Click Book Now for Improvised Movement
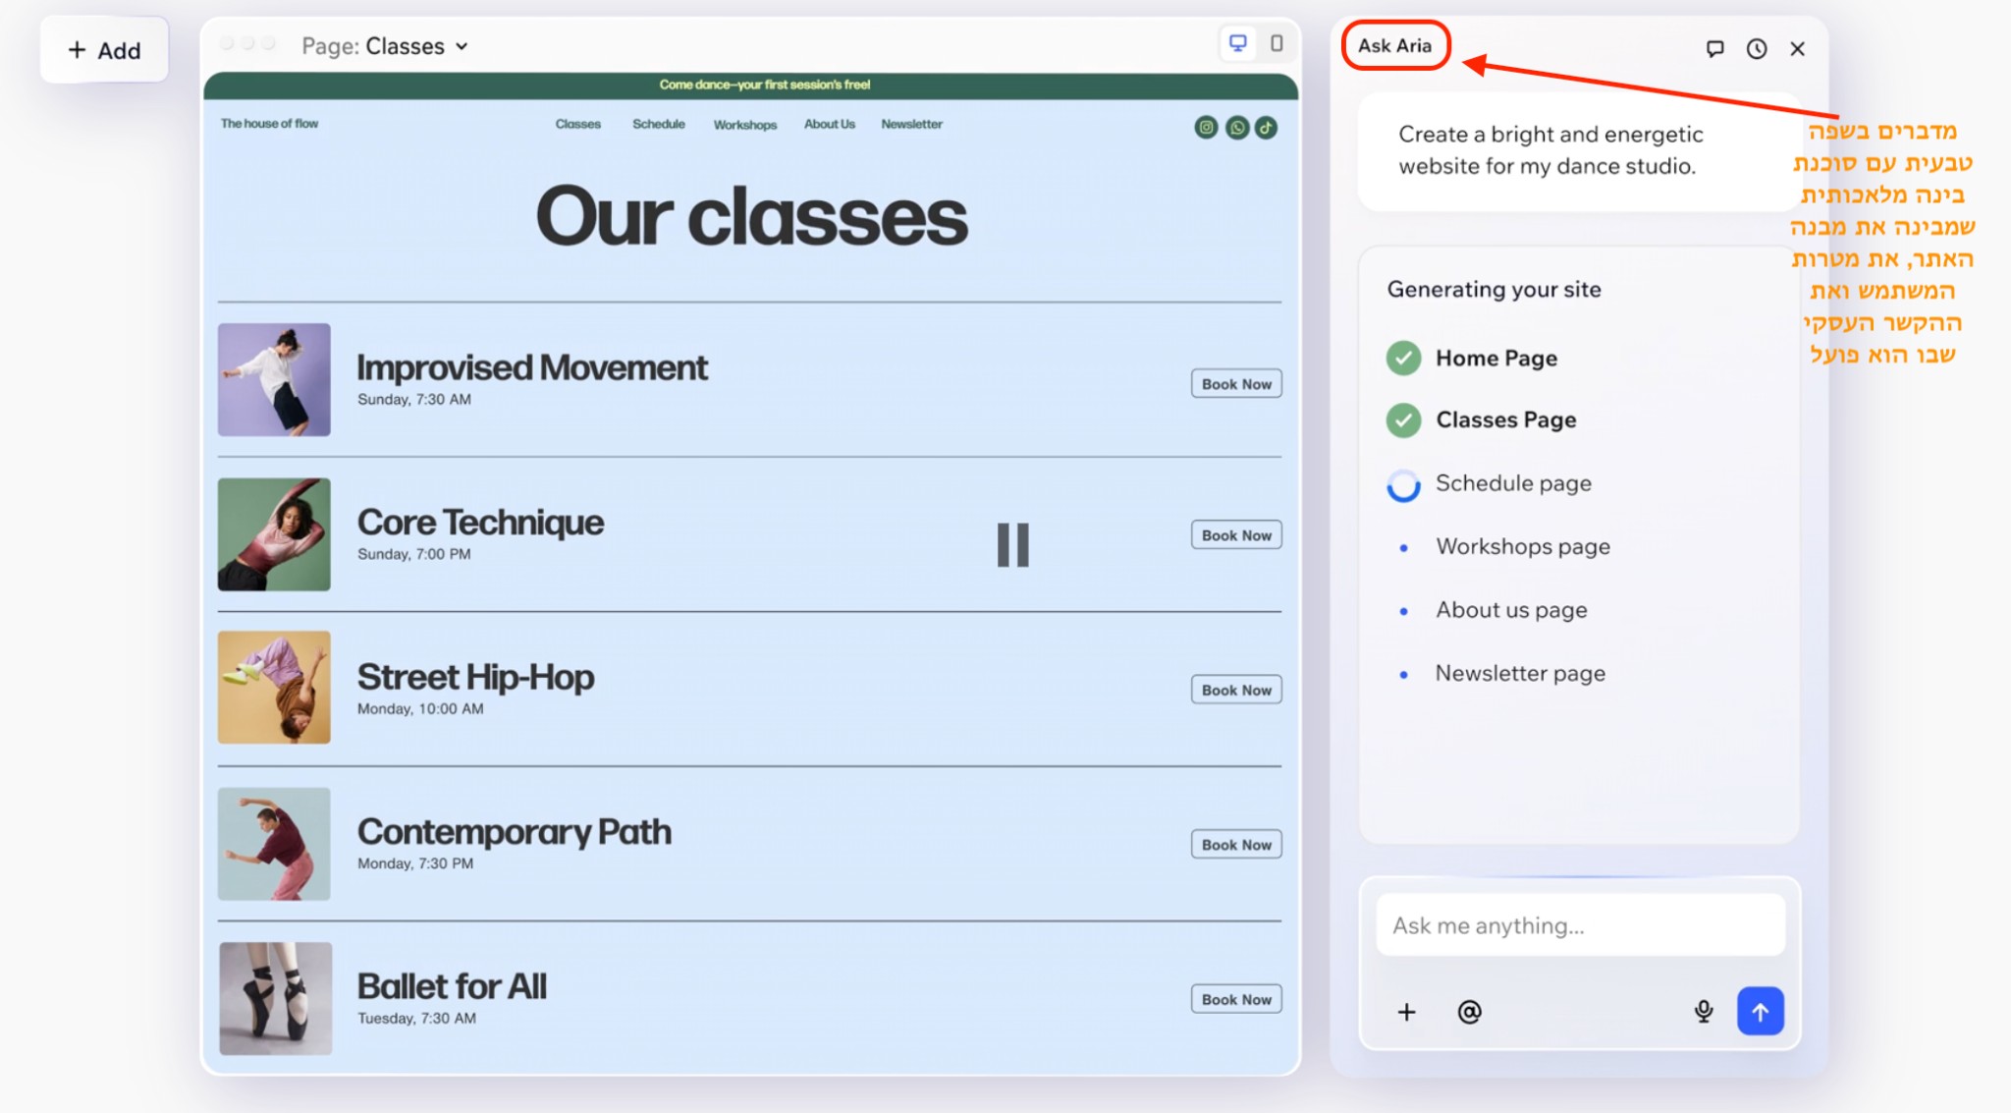 [1235, 384]
